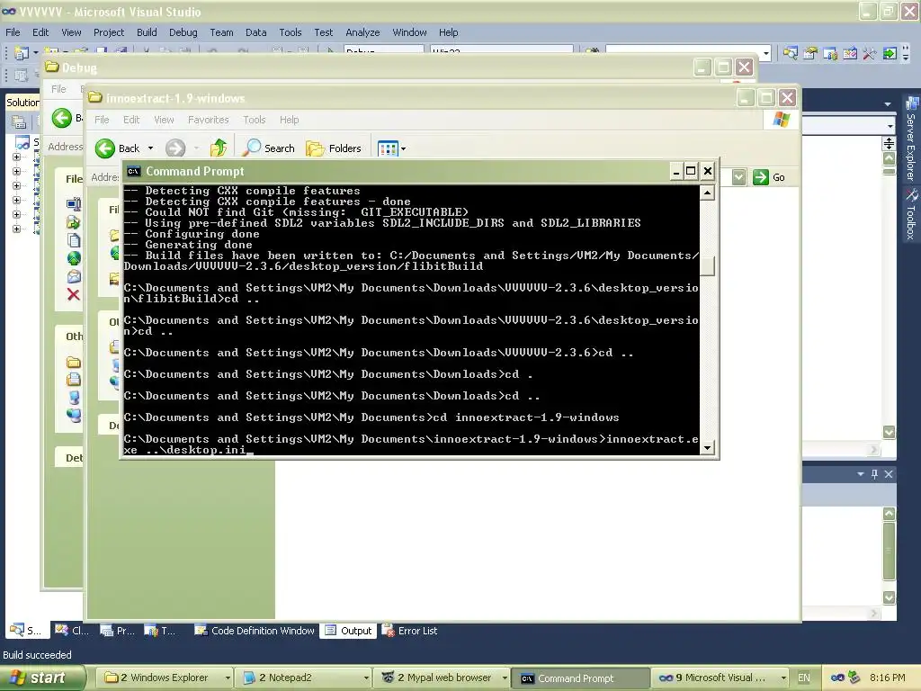The image size is (921, 691).
Task: Open the Notepad2 taskbar group
Action: [x=305, y=678]
